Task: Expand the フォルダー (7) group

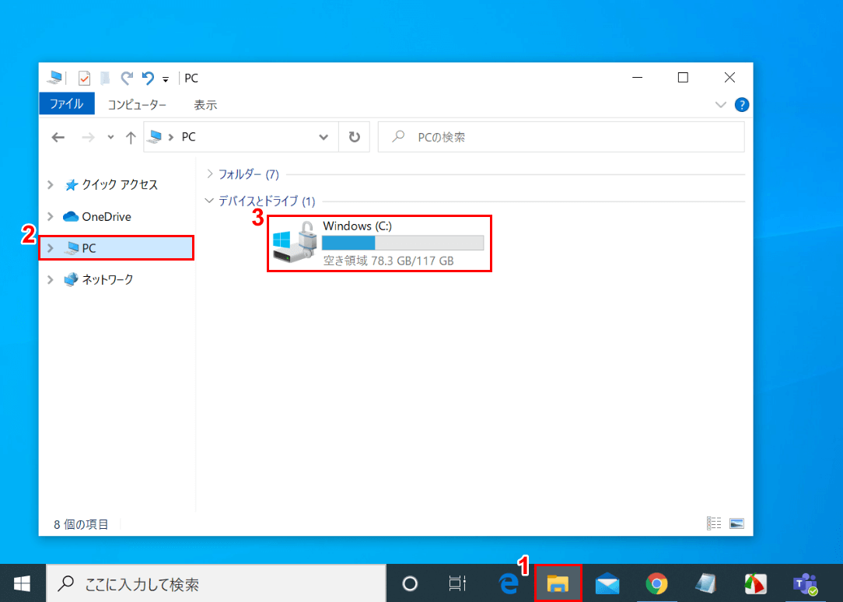Action: tap(210, 174)
